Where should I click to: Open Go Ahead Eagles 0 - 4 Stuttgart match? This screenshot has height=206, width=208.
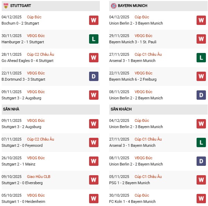28,61
